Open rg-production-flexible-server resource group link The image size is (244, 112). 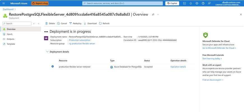(82, 44)
